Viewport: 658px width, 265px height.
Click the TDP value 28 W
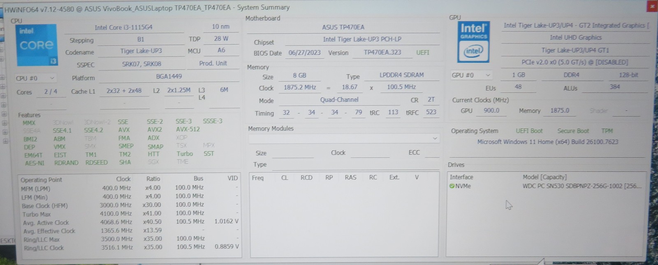click(x=221, y=39)
